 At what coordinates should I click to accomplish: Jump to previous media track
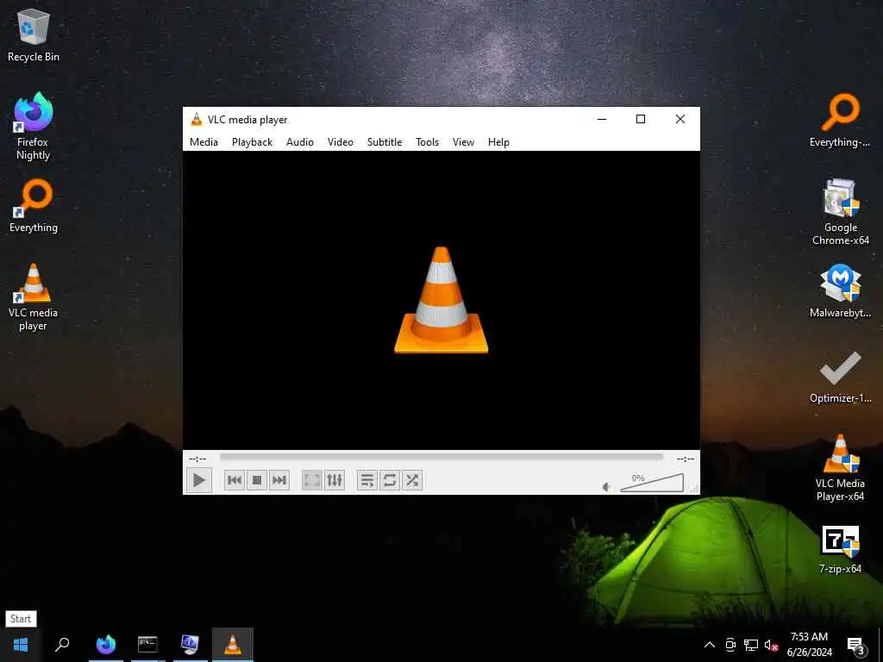[235, 480]
